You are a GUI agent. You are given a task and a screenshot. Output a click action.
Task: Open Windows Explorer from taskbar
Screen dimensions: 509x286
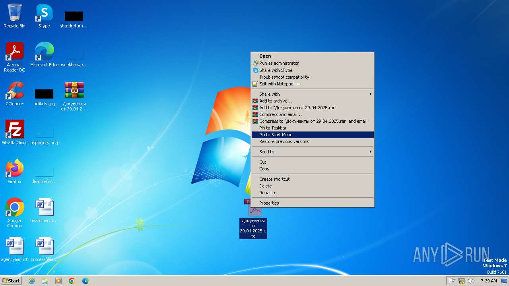[45, 281]
